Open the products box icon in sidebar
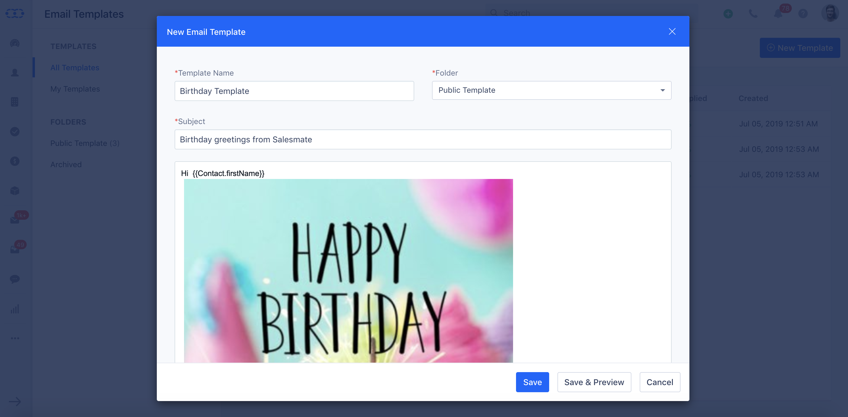Viewport: 848px width, 417px height. click(15, 190)
